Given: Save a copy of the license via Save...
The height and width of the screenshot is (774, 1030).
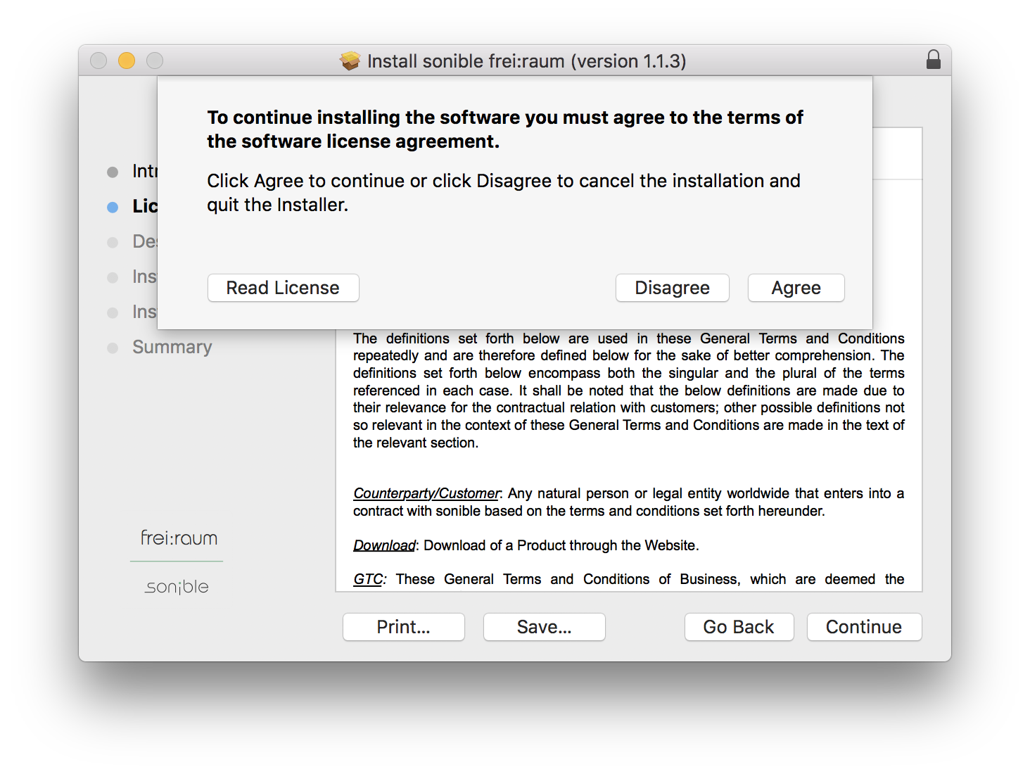Looking at the screenshot, I should click(544, 627).
